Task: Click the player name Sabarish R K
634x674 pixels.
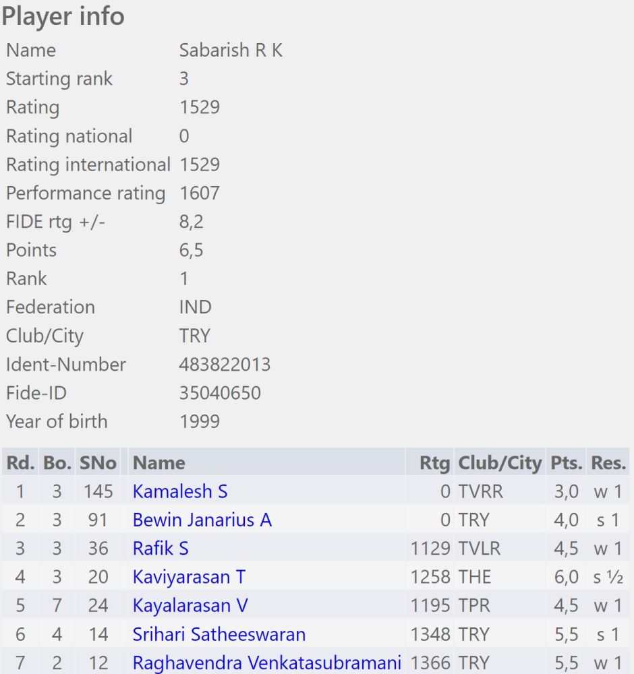Action: pos(231,51)
